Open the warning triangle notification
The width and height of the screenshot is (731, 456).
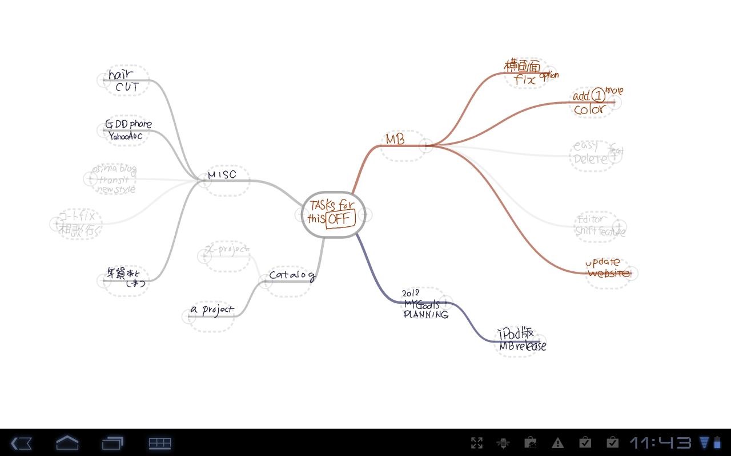(x=558, y=443)
